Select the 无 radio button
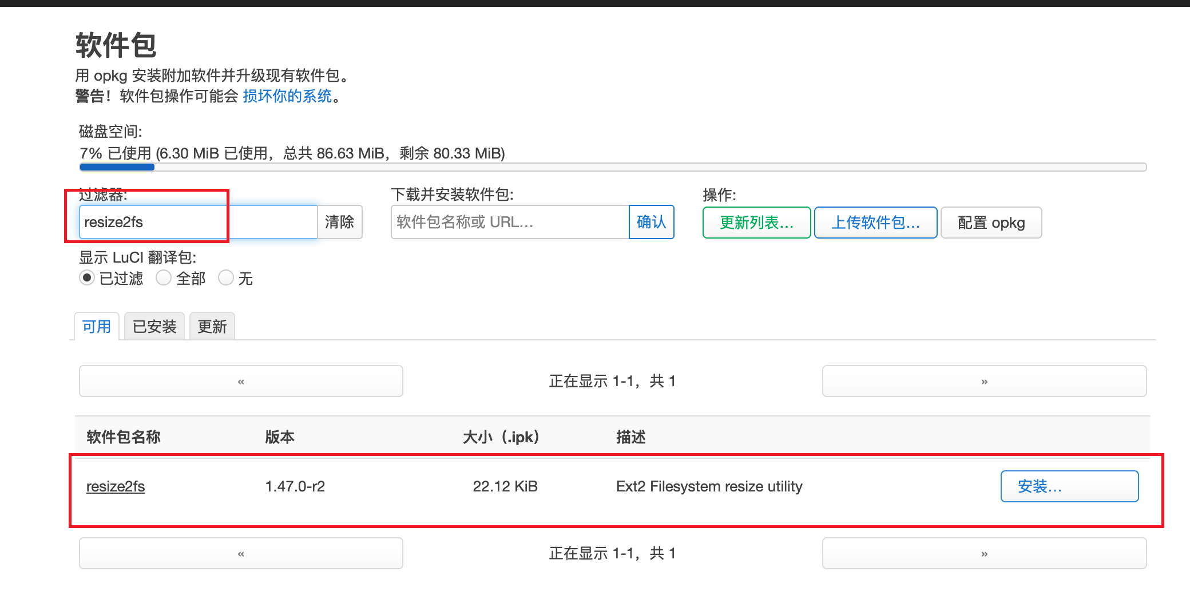Image resolution: width=1190 pixels, height=595 pixels. [226, 278]
